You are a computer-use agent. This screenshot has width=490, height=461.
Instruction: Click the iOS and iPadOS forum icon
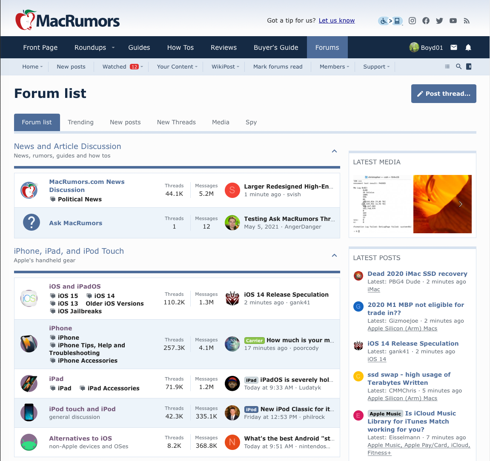(29, 298)
